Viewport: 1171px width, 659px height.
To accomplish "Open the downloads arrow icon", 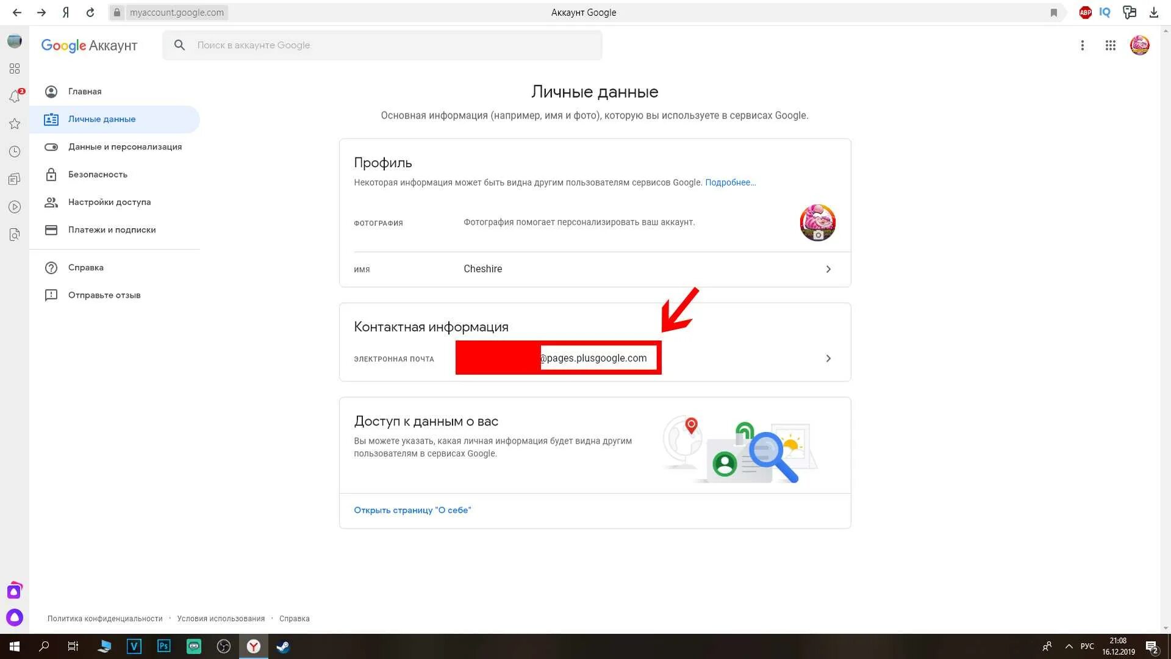I will (x=1154, y=12).
